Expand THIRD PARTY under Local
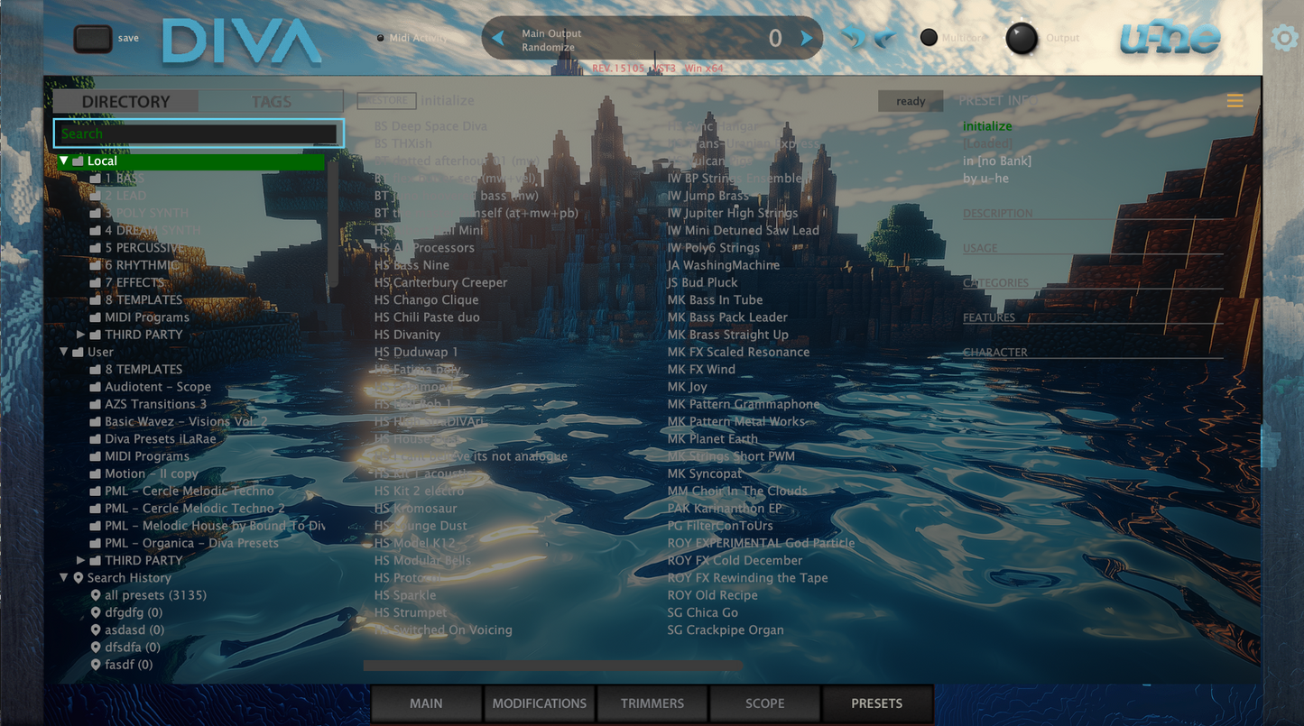This screenshot has height=726, width=1304. coord(81,335)
